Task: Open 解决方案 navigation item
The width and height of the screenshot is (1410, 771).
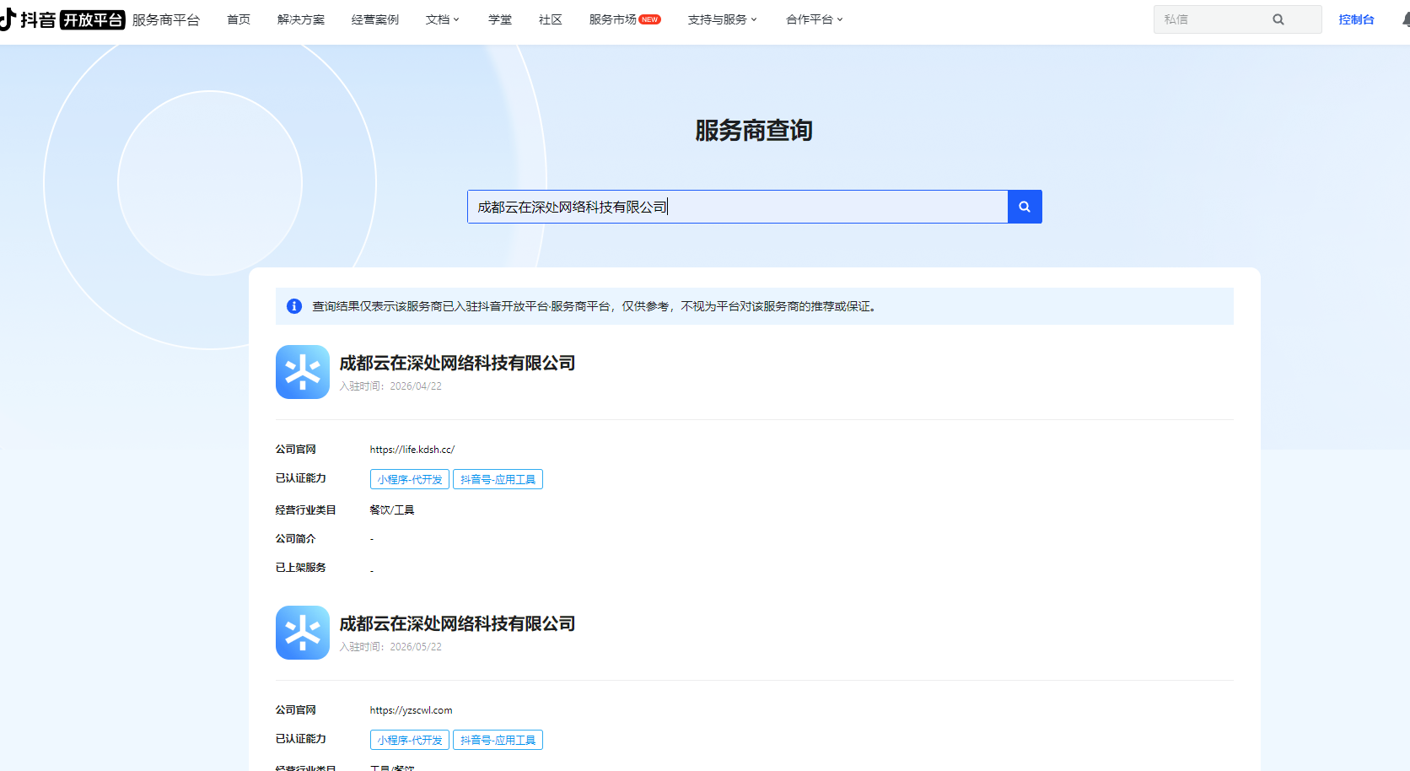Action: click(x=301, y=19)
